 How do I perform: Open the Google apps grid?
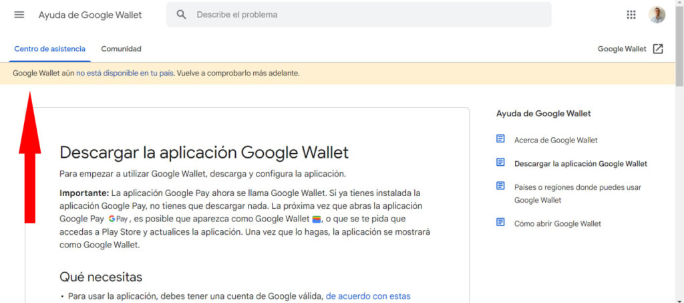point(631,15)
